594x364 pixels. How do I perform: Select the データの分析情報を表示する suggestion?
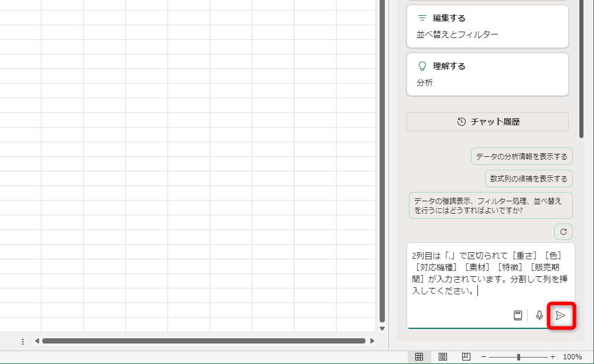[x=521, y=156]
